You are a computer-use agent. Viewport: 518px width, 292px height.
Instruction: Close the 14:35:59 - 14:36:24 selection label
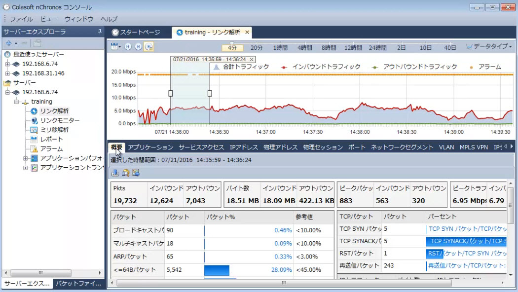pos(252,60)
